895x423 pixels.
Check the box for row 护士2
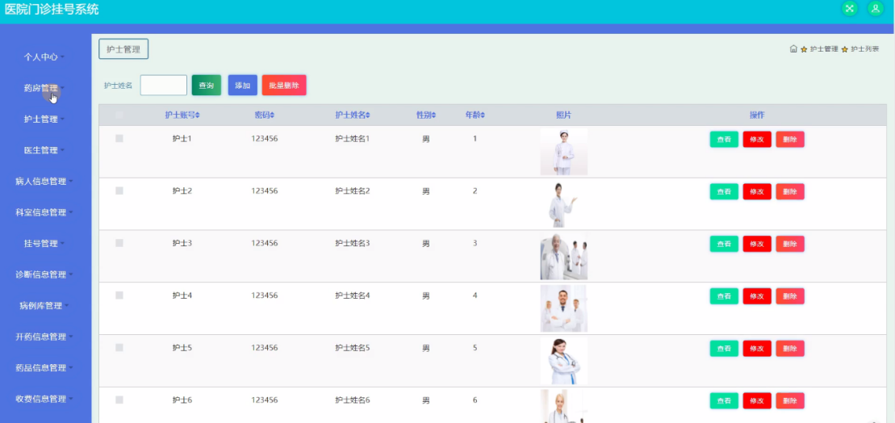tap(119, 191)
